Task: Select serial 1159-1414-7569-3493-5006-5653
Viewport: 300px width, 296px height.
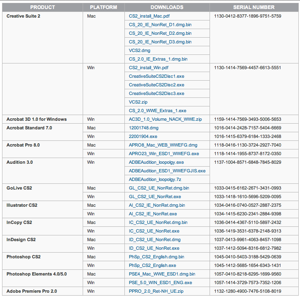Action: coord(248,120)
